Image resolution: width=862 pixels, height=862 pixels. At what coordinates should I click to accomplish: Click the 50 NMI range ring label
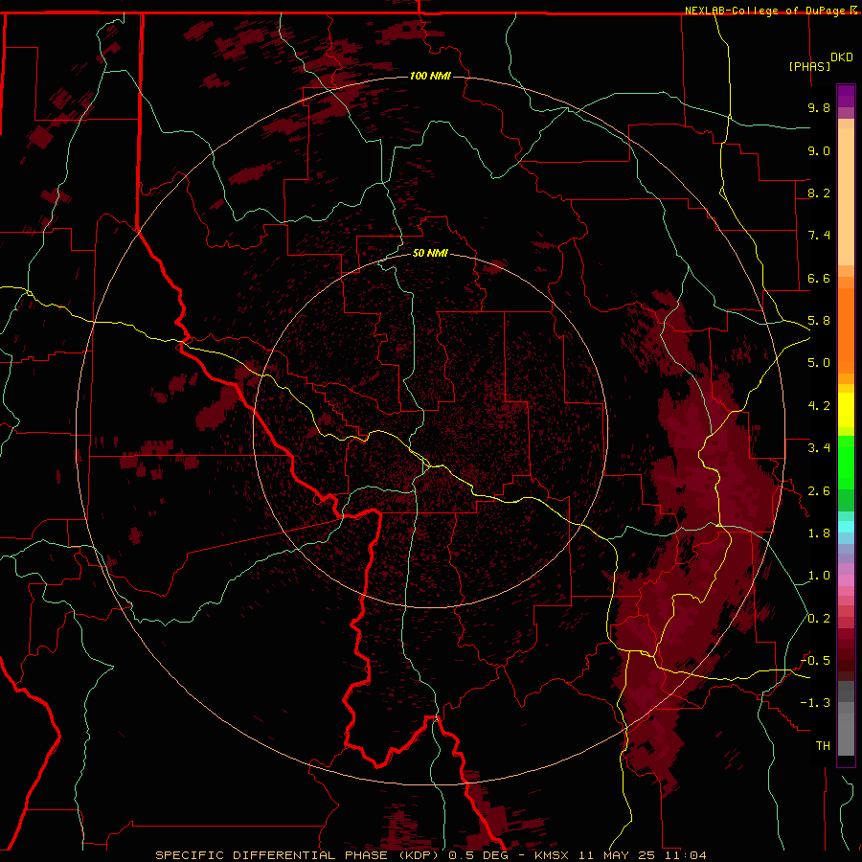430,253
